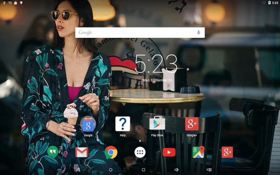
Task: Tap the lock notification icon
Action: point(15,3)
